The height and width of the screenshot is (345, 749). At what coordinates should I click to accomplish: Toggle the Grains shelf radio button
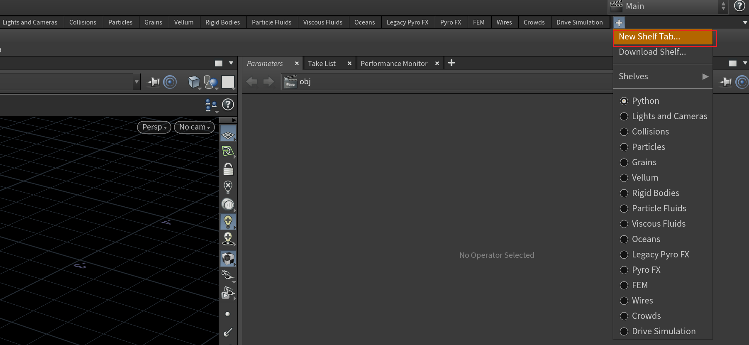click(624, 162)
